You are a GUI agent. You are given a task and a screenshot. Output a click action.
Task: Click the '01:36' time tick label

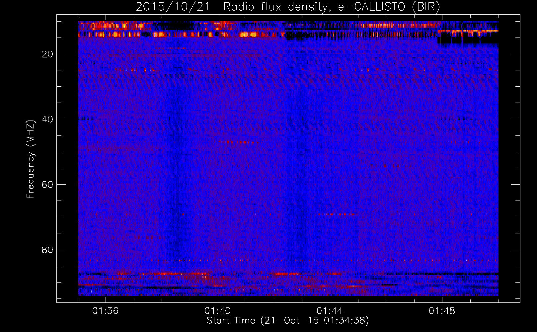(105, 311)
